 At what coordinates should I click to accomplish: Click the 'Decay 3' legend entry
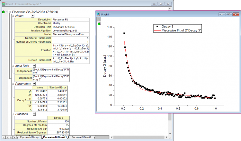167,27
